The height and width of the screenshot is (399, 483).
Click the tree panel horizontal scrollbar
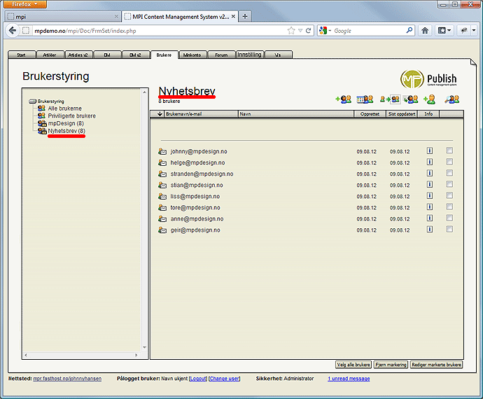(x=81, y=355)
